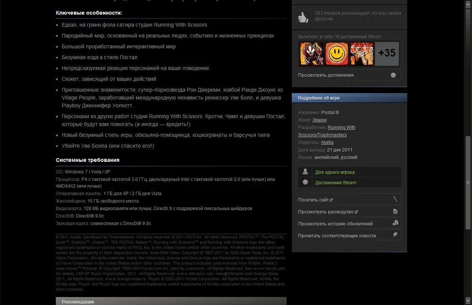Viewport: 472px width, 305px height.
Task: Click the icon right of Посетить сайт
Action: click(395, 199)
